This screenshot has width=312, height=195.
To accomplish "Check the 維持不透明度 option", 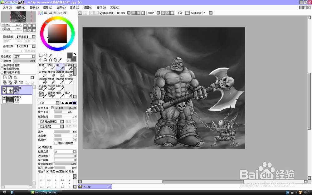I will 56,143.
